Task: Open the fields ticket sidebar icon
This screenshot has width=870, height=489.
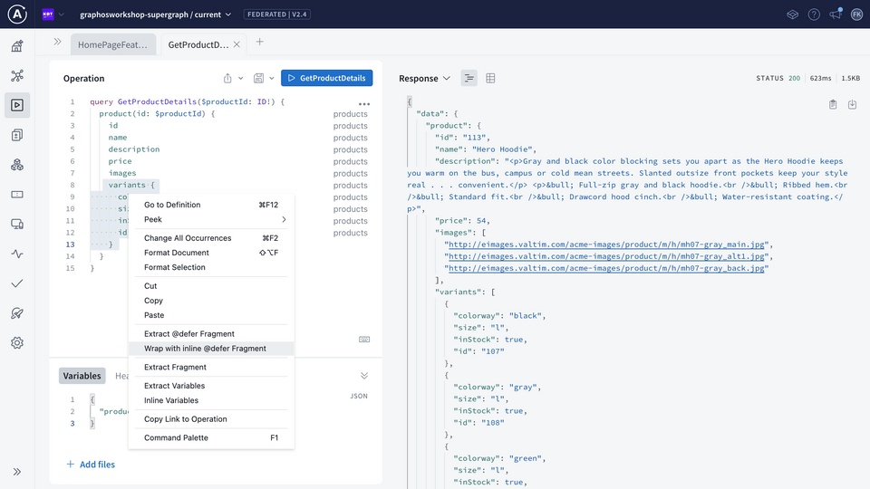Action: point(17,195)
